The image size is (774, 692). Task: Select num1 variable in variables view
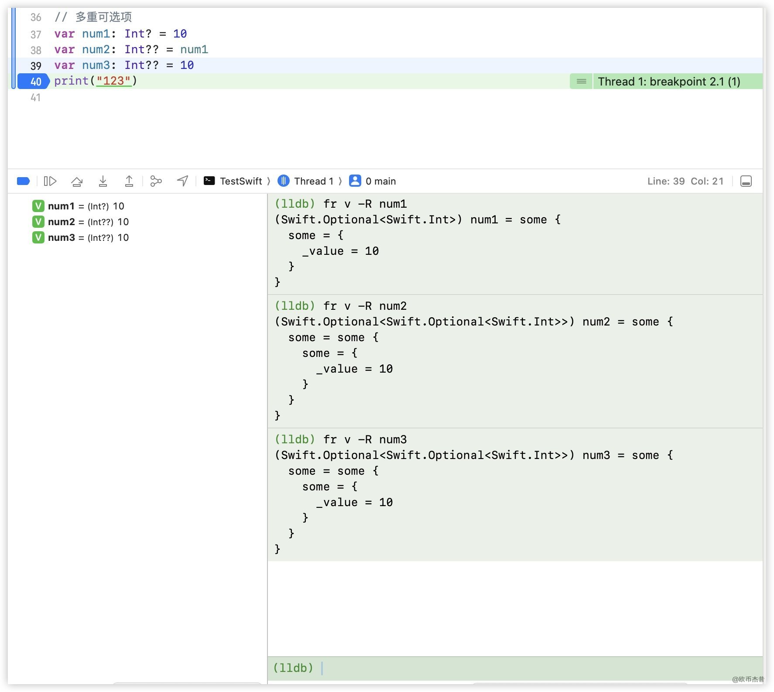[x=61, y=206]
